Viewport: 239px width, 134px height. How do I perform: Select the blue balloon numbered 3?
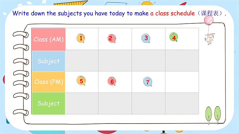146,38
